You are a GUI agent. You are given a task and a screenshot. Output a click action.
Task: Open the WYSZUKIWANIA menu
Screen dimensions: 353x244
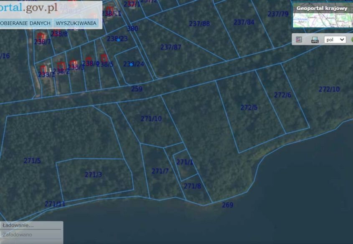(x=76, y=23)
